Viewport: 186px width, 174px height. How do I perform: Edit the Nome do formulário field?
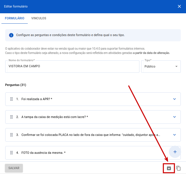(72, 66)
